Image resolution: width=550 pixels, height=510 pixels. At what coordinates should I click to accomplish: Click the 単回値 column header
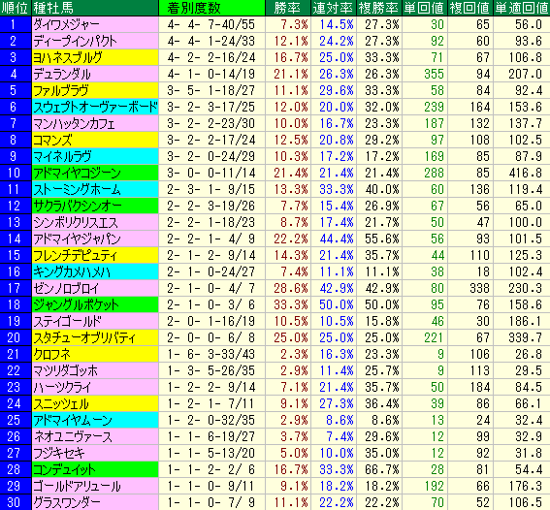425,8
